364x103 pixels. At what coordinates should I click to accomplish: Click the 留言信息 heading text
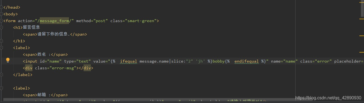(x=31, y=28)
